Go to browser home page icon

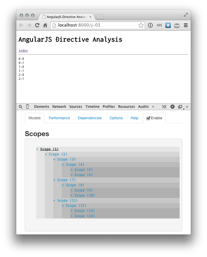pyautogui.click(x=45, y=25)
